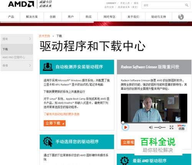Click 手动选择您的驱动程序 header
The image size is (192, 165).
tap(77, 142)
